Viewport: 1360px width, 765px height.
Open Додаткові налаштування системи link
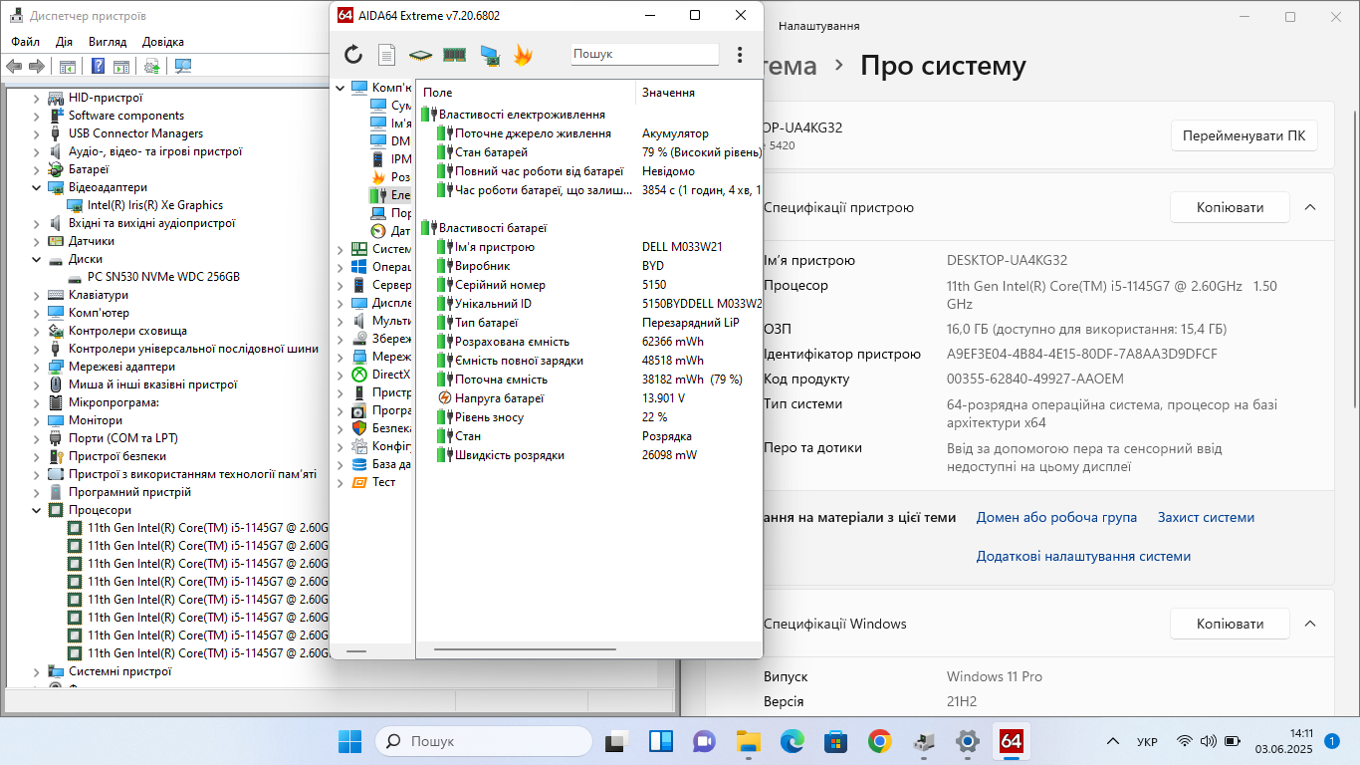(1083, 557)
